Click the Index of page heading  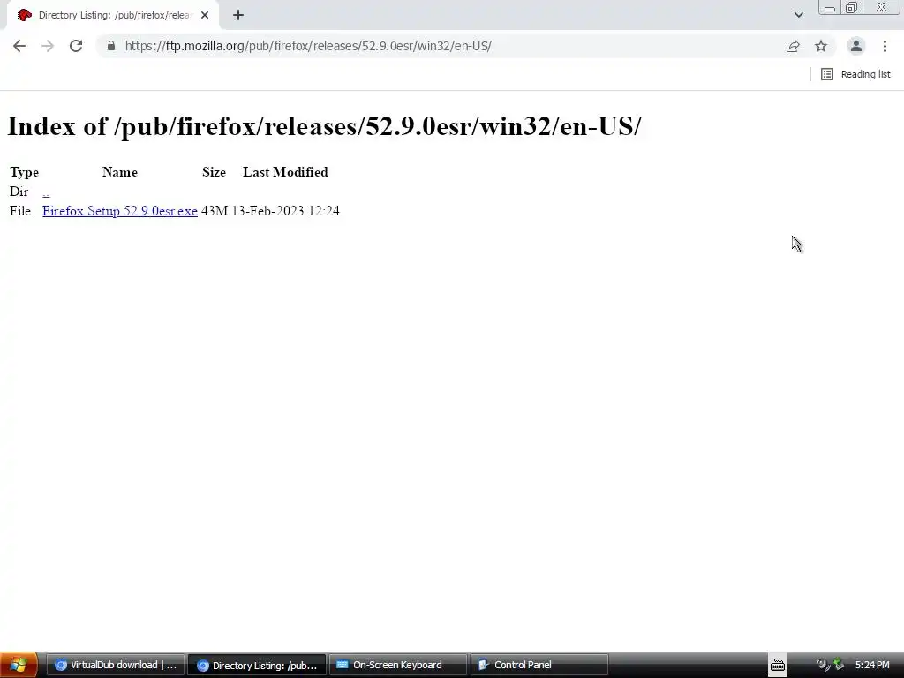coord(324,126)
